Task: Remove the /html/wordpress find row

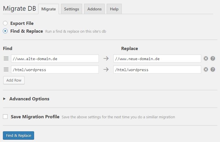Action: 206,69
